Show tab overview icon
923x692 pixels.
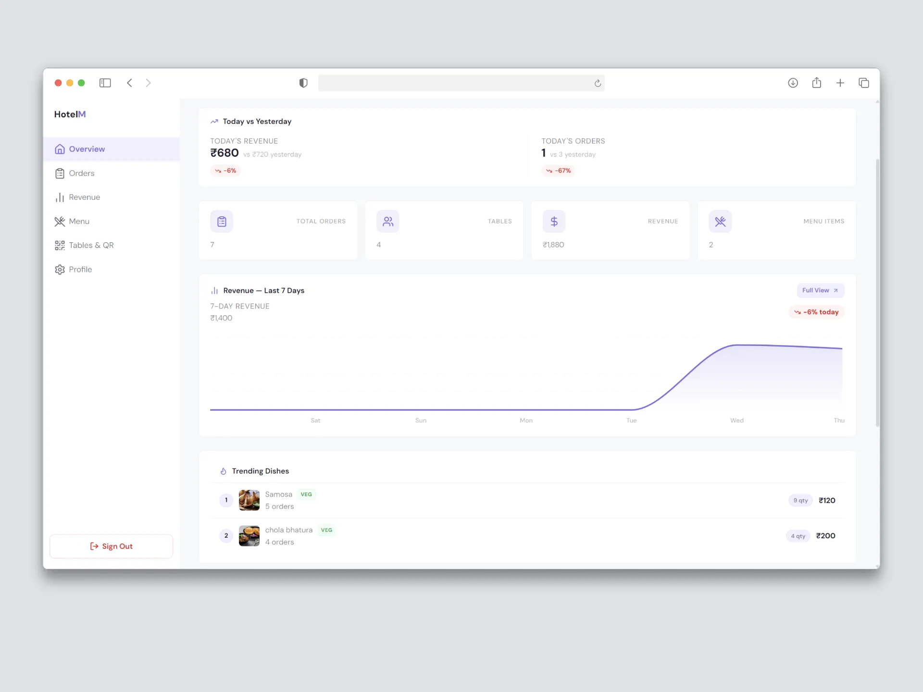coord(863,83)
